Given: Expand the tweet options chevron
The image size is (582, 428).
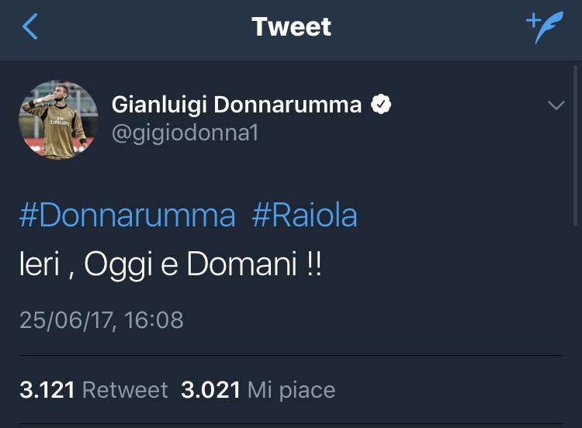Looking at the screenshot, I should pos(556,106).
